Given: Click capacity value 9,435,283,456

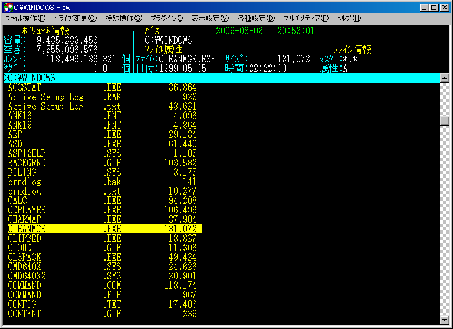Looking at the screenshot, I should click(67, 40).
